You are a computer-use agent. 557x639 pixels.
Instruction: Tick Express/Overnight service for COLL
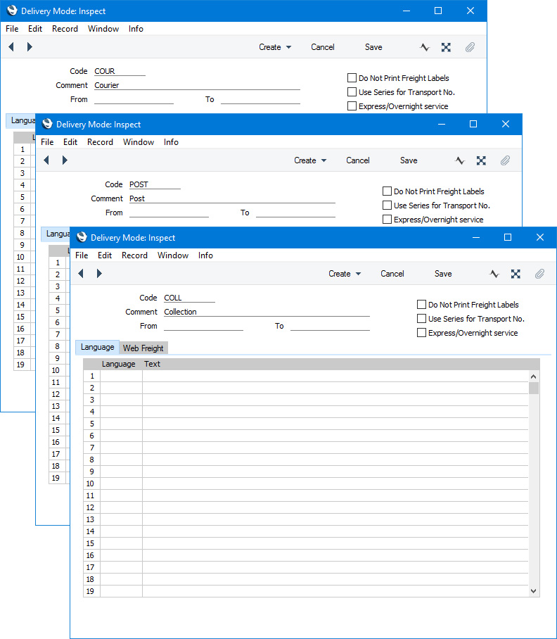click(421, 333)
